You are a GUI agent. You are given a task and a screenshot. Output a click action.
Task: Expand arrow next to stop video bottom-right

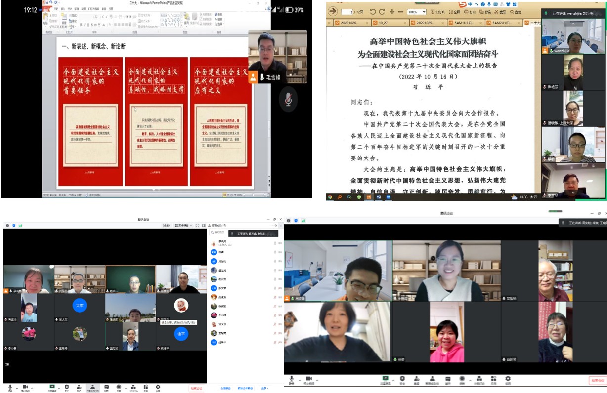point(317,380)
